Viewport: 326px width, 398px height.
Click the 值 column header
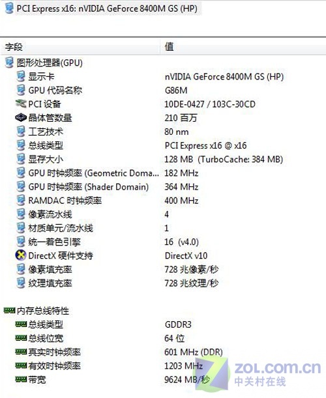point(170,47)
